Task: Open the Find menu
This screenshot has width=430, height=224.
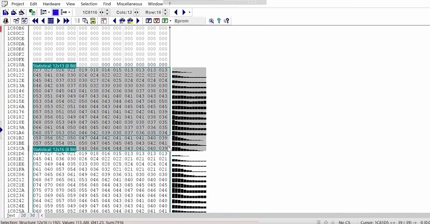Action: (x=107, y=4)
